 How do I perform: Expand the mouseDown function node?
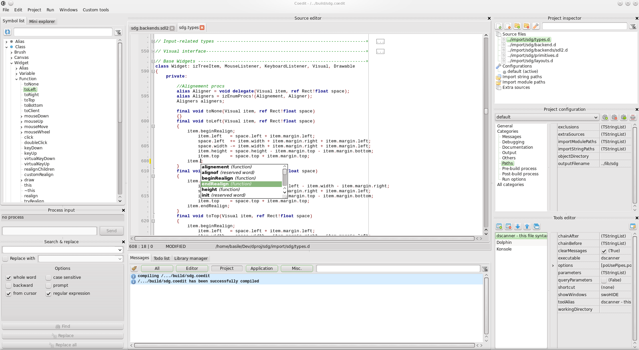[x=22, y=116]
